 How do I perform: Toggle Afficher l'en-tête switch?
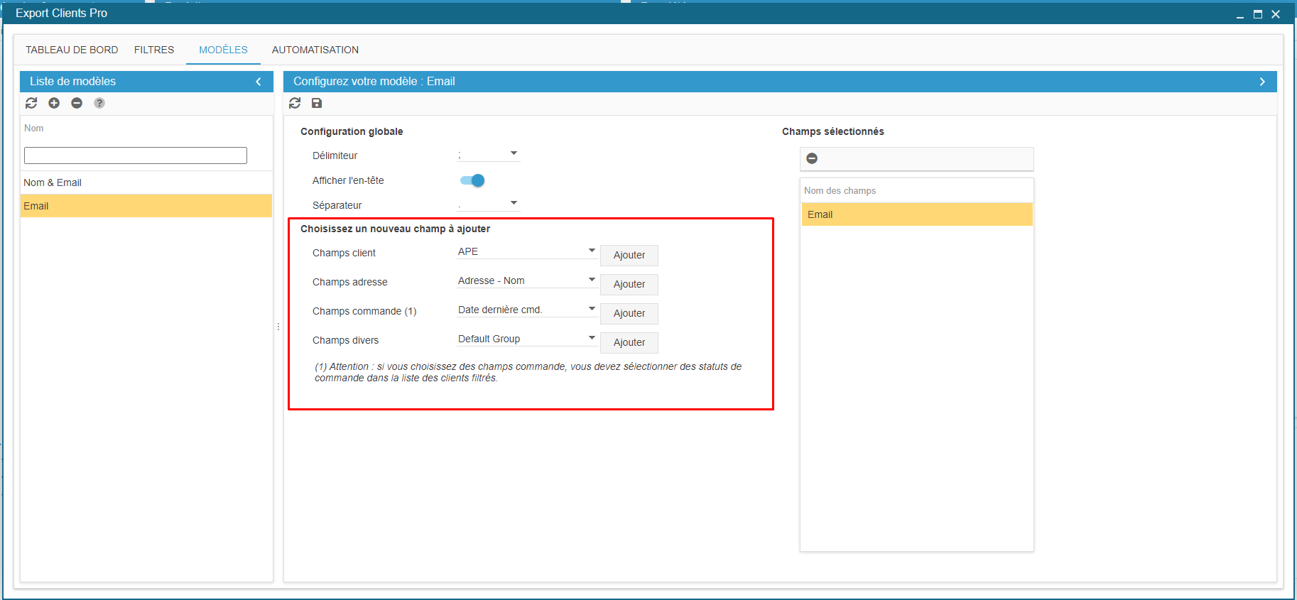[x=472, y=180]
